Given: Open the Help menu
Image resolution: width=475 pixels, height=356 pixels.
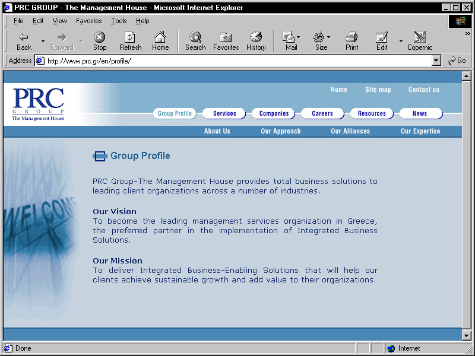Looking at the screenshot, I should (x=142, y=21).
